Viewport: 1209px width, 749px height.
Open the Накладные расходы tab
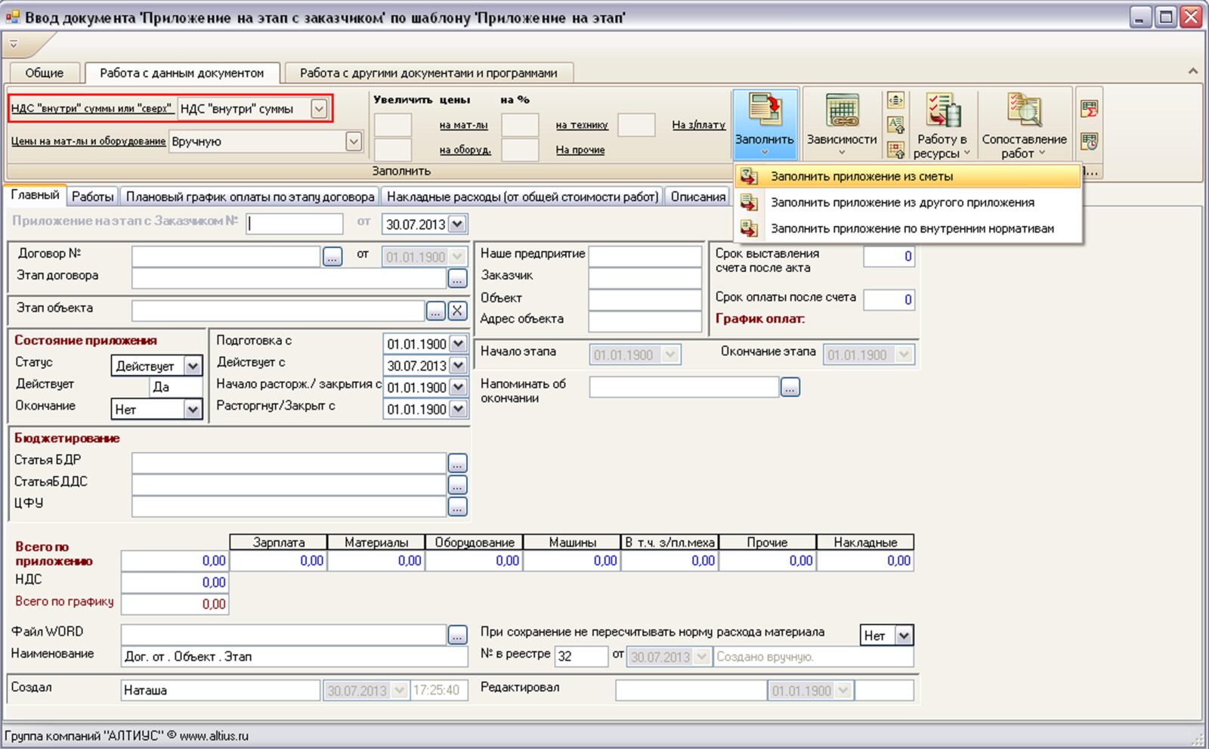pyautogui.click(x=522, y=197)
